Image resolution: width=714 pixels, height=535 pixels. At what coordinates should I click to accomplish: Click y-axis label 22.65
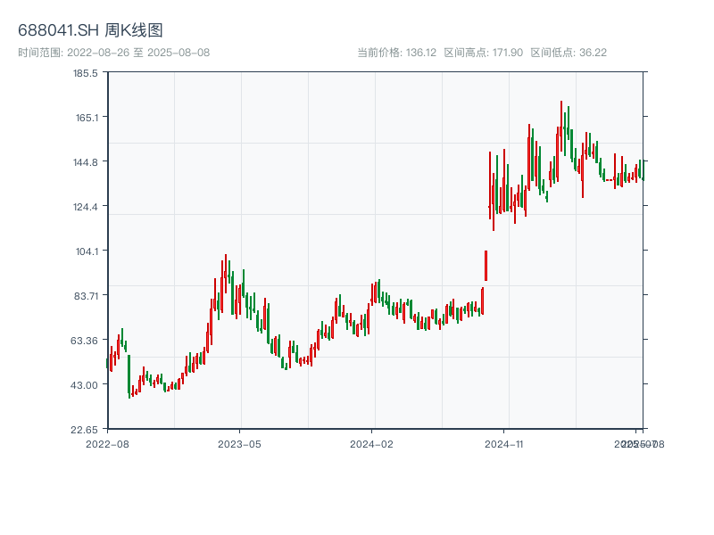(84, 430)
